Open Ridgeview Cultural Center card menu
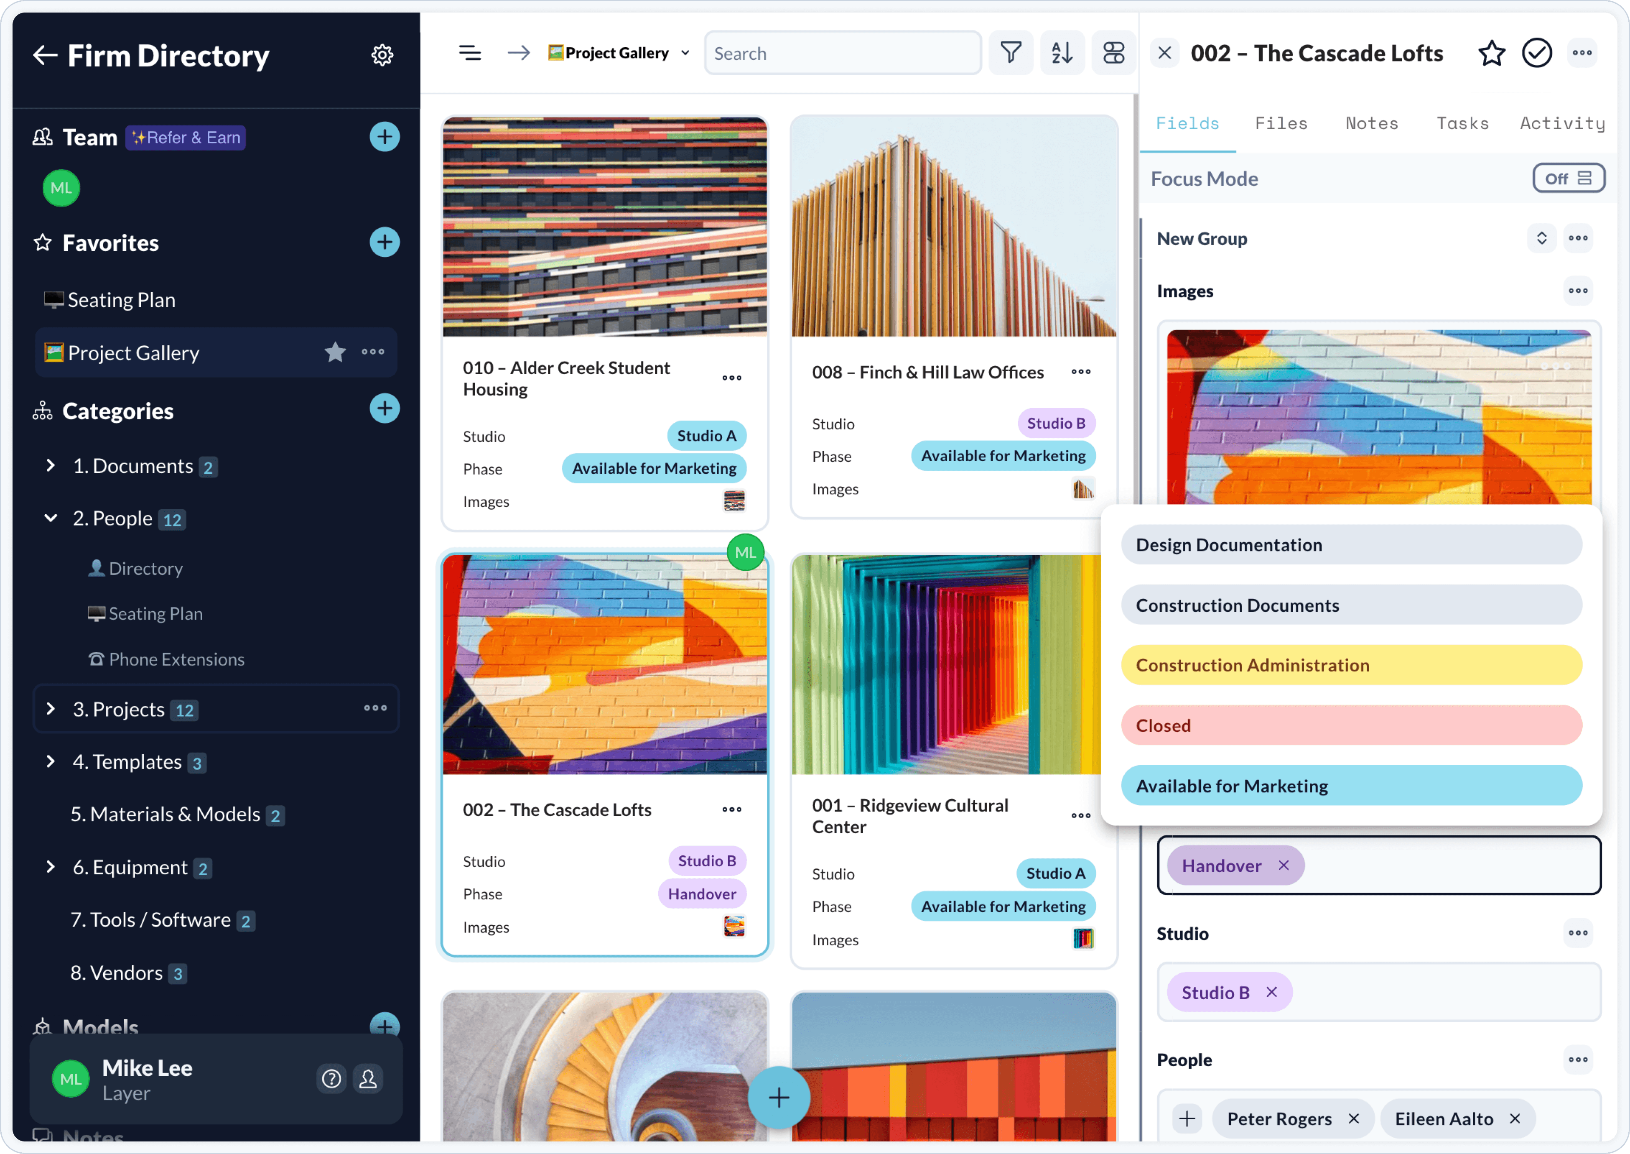1630x1154 pixels. pos(1081,816)
